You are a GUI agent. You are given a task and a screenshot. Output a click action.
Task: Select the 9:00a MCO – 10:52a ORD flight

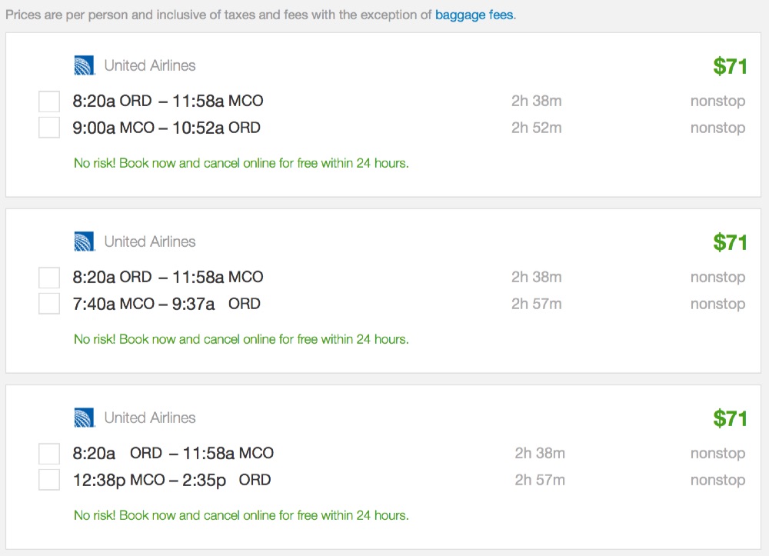[x=166, y=128]
